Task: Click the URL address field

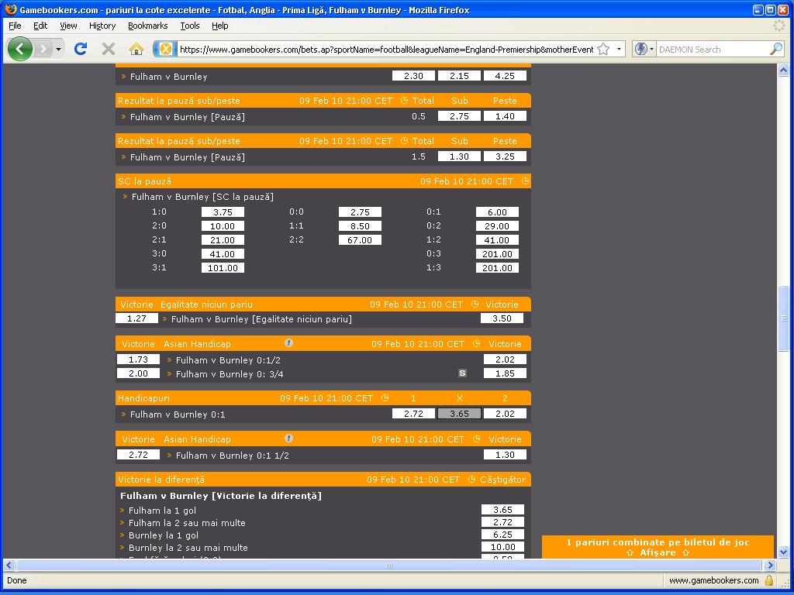Action: pos(386,50)
